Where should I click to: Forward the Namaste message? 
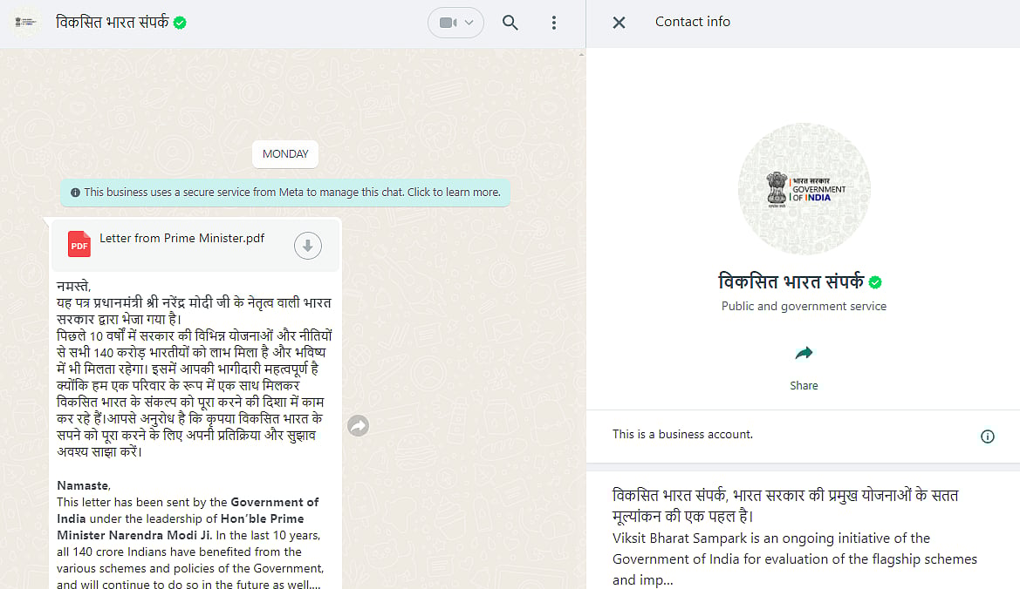(358, 425)
